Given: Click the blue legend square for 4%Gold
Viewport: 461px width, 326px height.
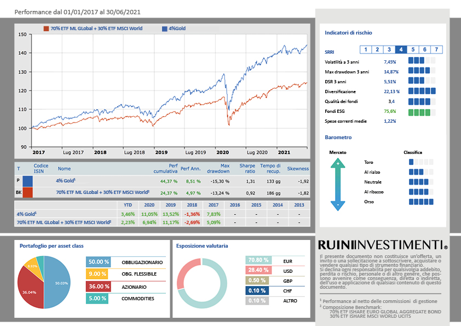Looking at the screenshot, I should pos(165,28).
